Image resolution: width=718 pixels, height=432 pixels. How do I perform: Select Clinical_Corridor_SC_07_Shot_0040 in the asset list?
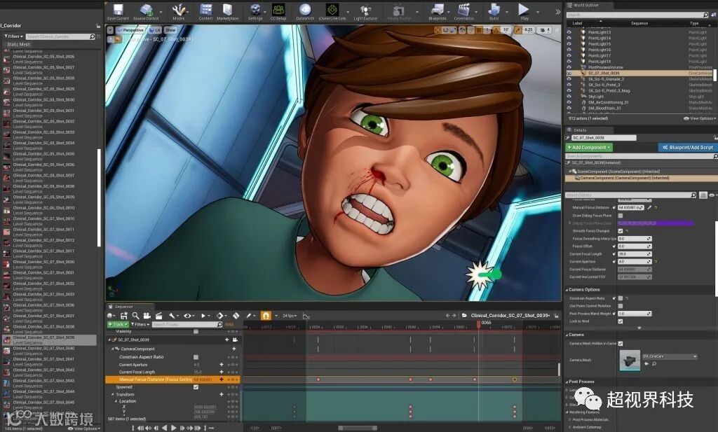tap(43, 348)
